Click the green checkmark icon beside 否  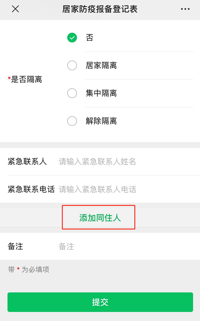(x=72, y=38)
